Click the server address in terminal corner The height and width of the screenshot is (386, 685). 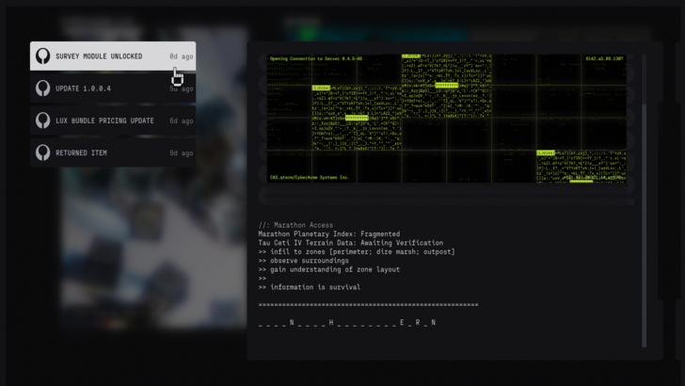604,58
